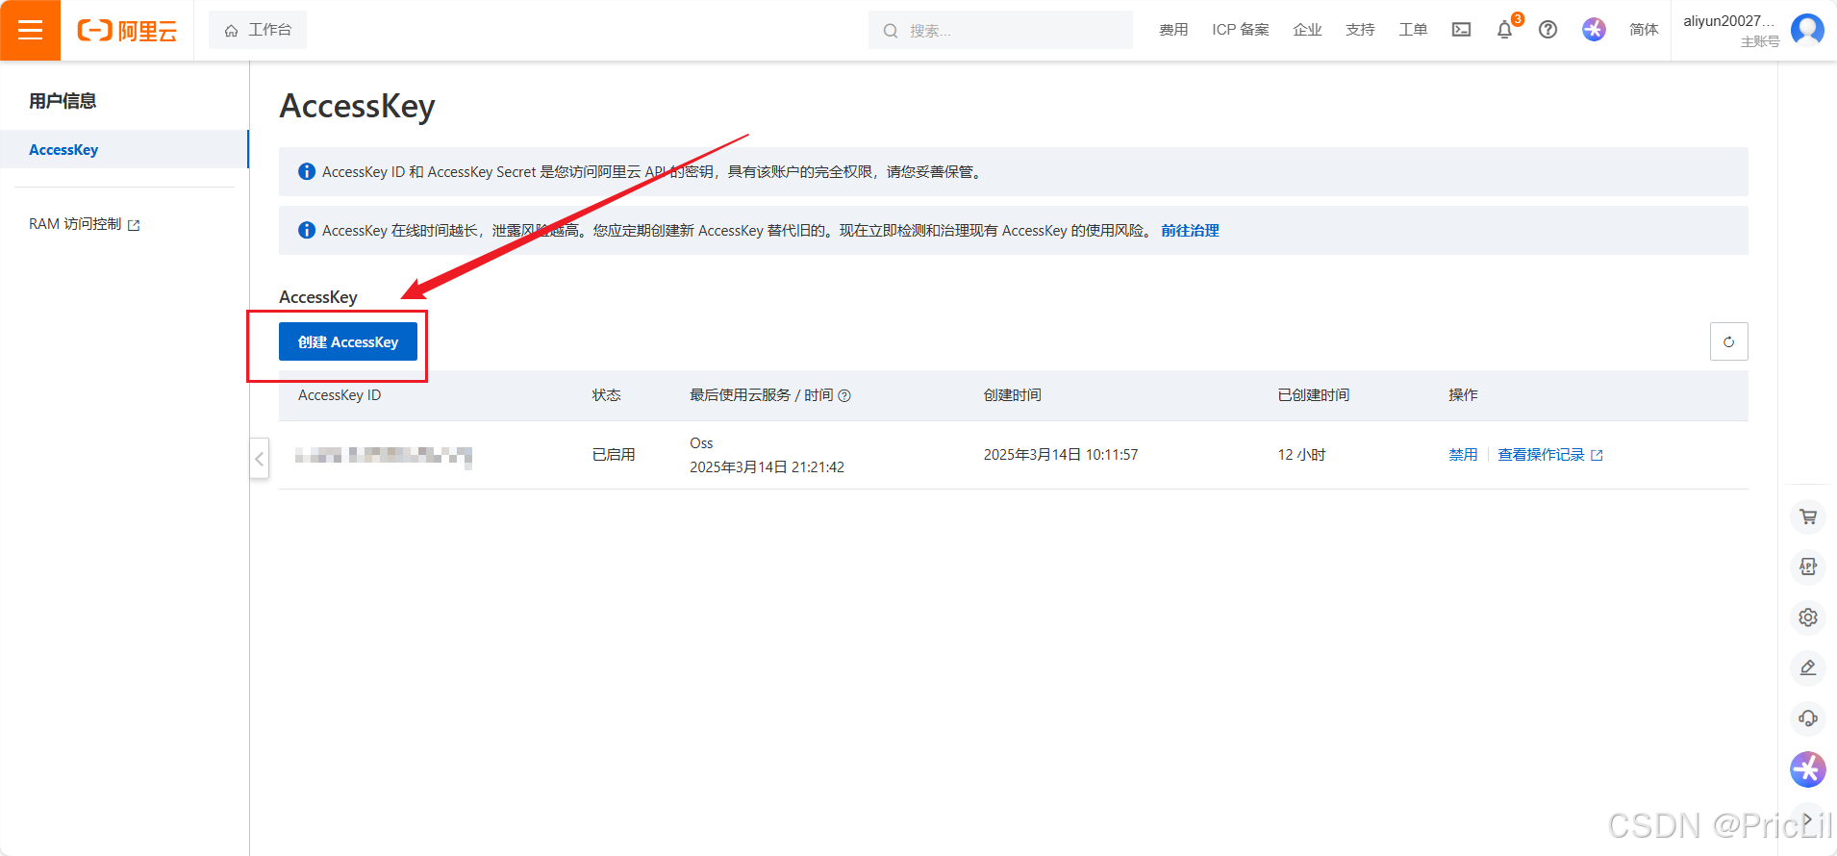
Task: Click the 用户信息 sidebar heading
Action: pyautogui.click(x=63, y=101)
